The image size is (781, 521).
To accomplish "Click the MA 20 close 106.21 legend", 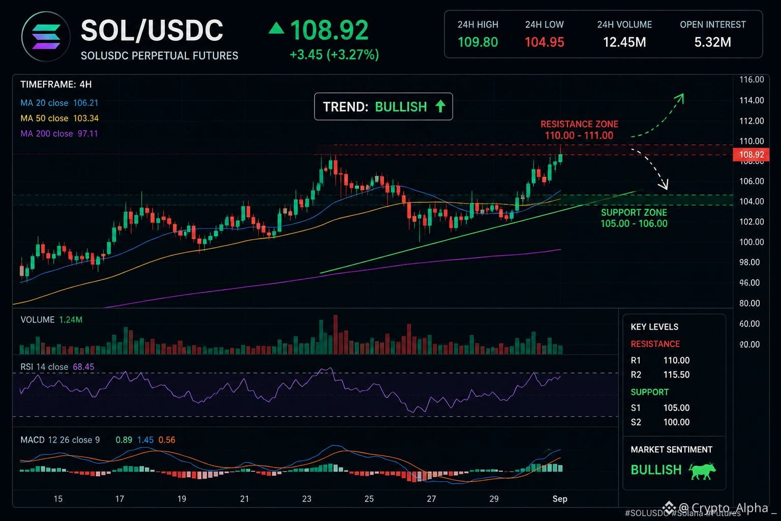I will pos(59,103).
